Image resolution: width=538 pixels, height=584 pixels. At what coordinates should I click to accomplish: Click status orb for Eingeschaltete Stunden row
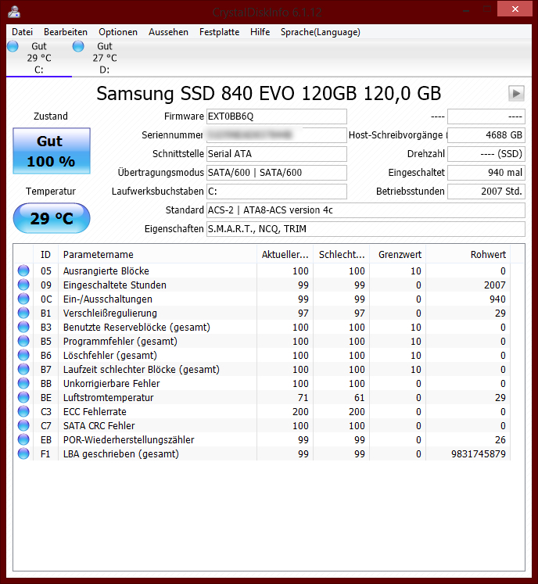pos(23,285)
